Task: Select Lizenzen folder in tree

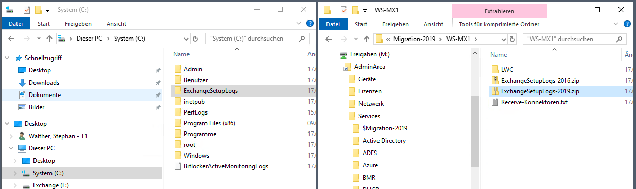Action: point(370,91)
